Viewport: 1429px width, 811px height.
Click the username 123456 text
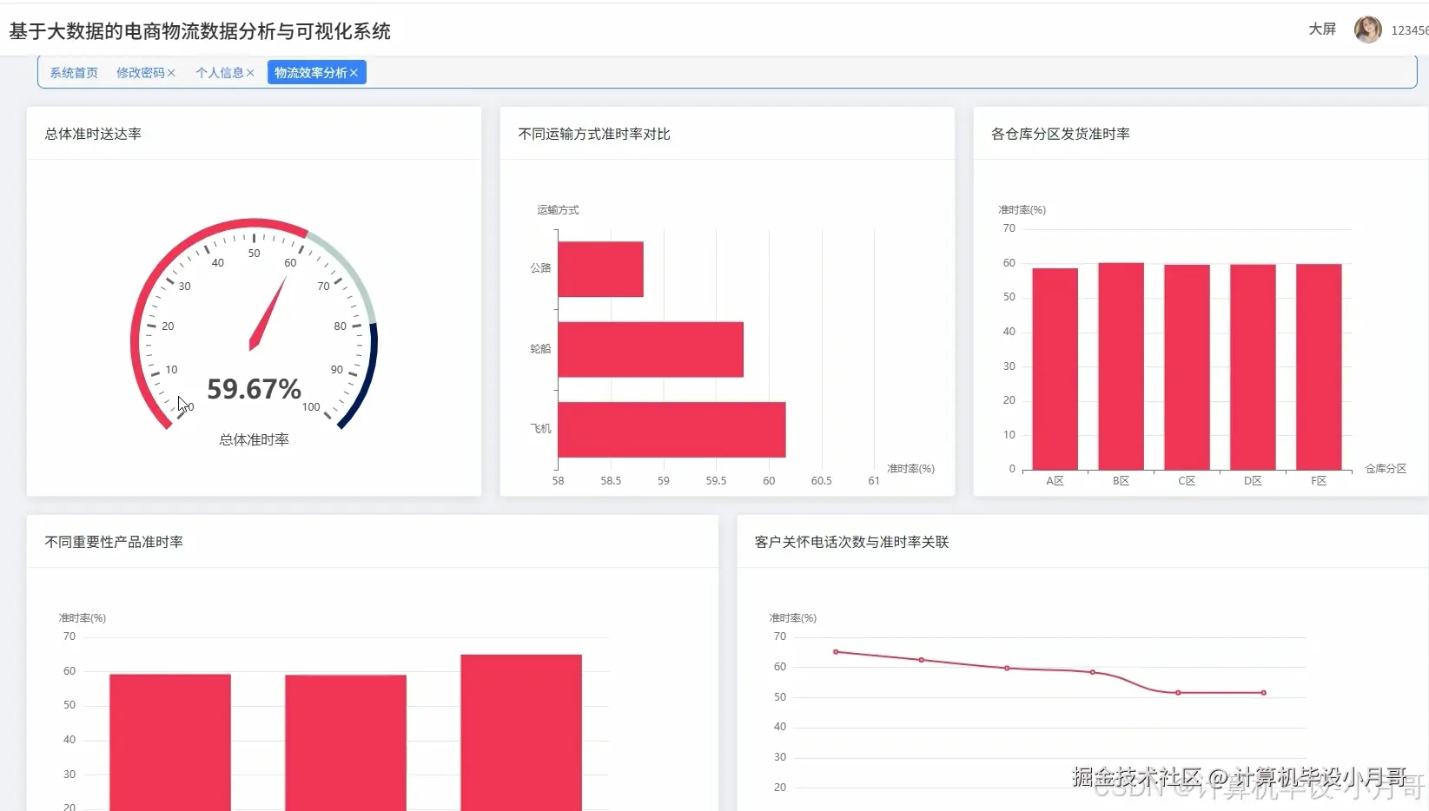pyautogui.click(x=1409, y=30)
